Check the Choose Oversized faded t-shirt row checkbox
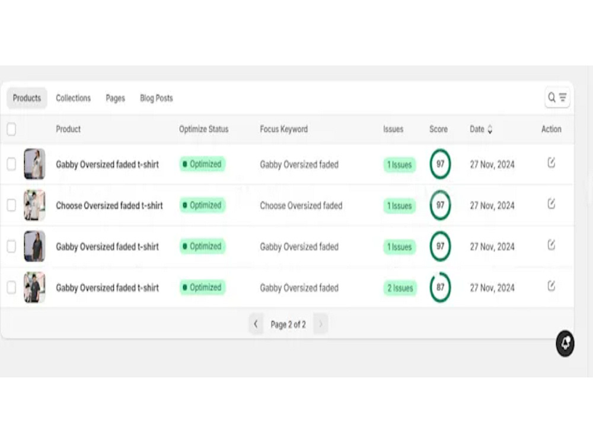 tap(11, 205)
